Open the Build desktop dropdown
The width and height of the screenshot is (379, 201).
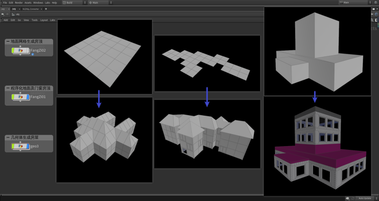[x=73, y=2]
